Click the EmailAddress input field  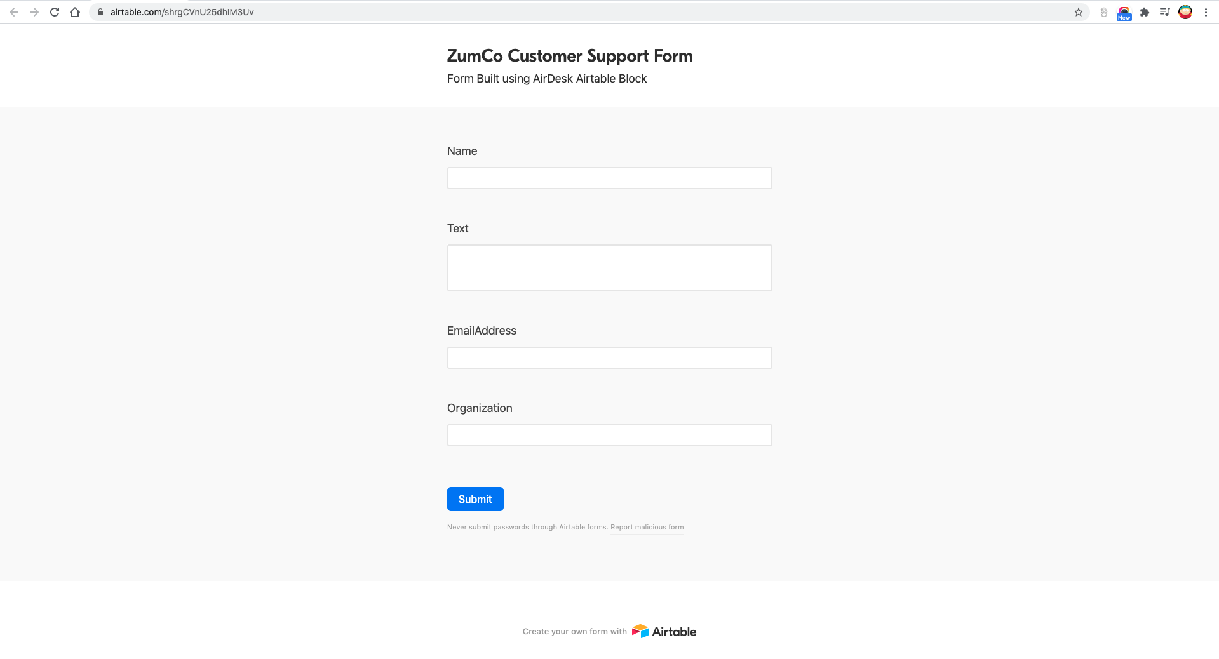pyautogui.click(x=609, y=358)
